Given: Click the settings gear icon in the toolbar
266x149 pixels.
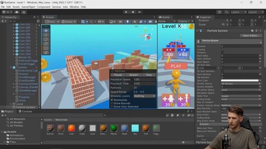Looking at the screenshot, I should tap(24, 12).
